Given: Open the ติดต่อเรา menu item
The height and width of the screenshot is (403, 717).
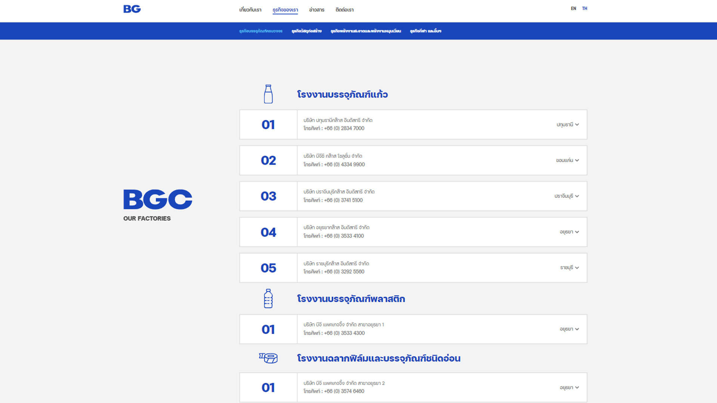Looking at the screenshot, I should click(344, 10).
